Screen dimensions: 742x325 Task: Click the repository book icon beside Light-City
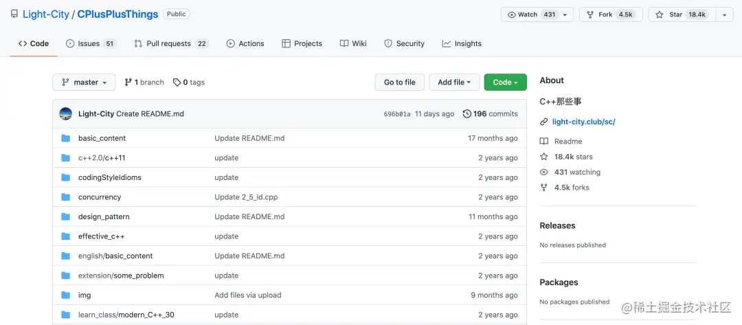(x=14, y=14)
